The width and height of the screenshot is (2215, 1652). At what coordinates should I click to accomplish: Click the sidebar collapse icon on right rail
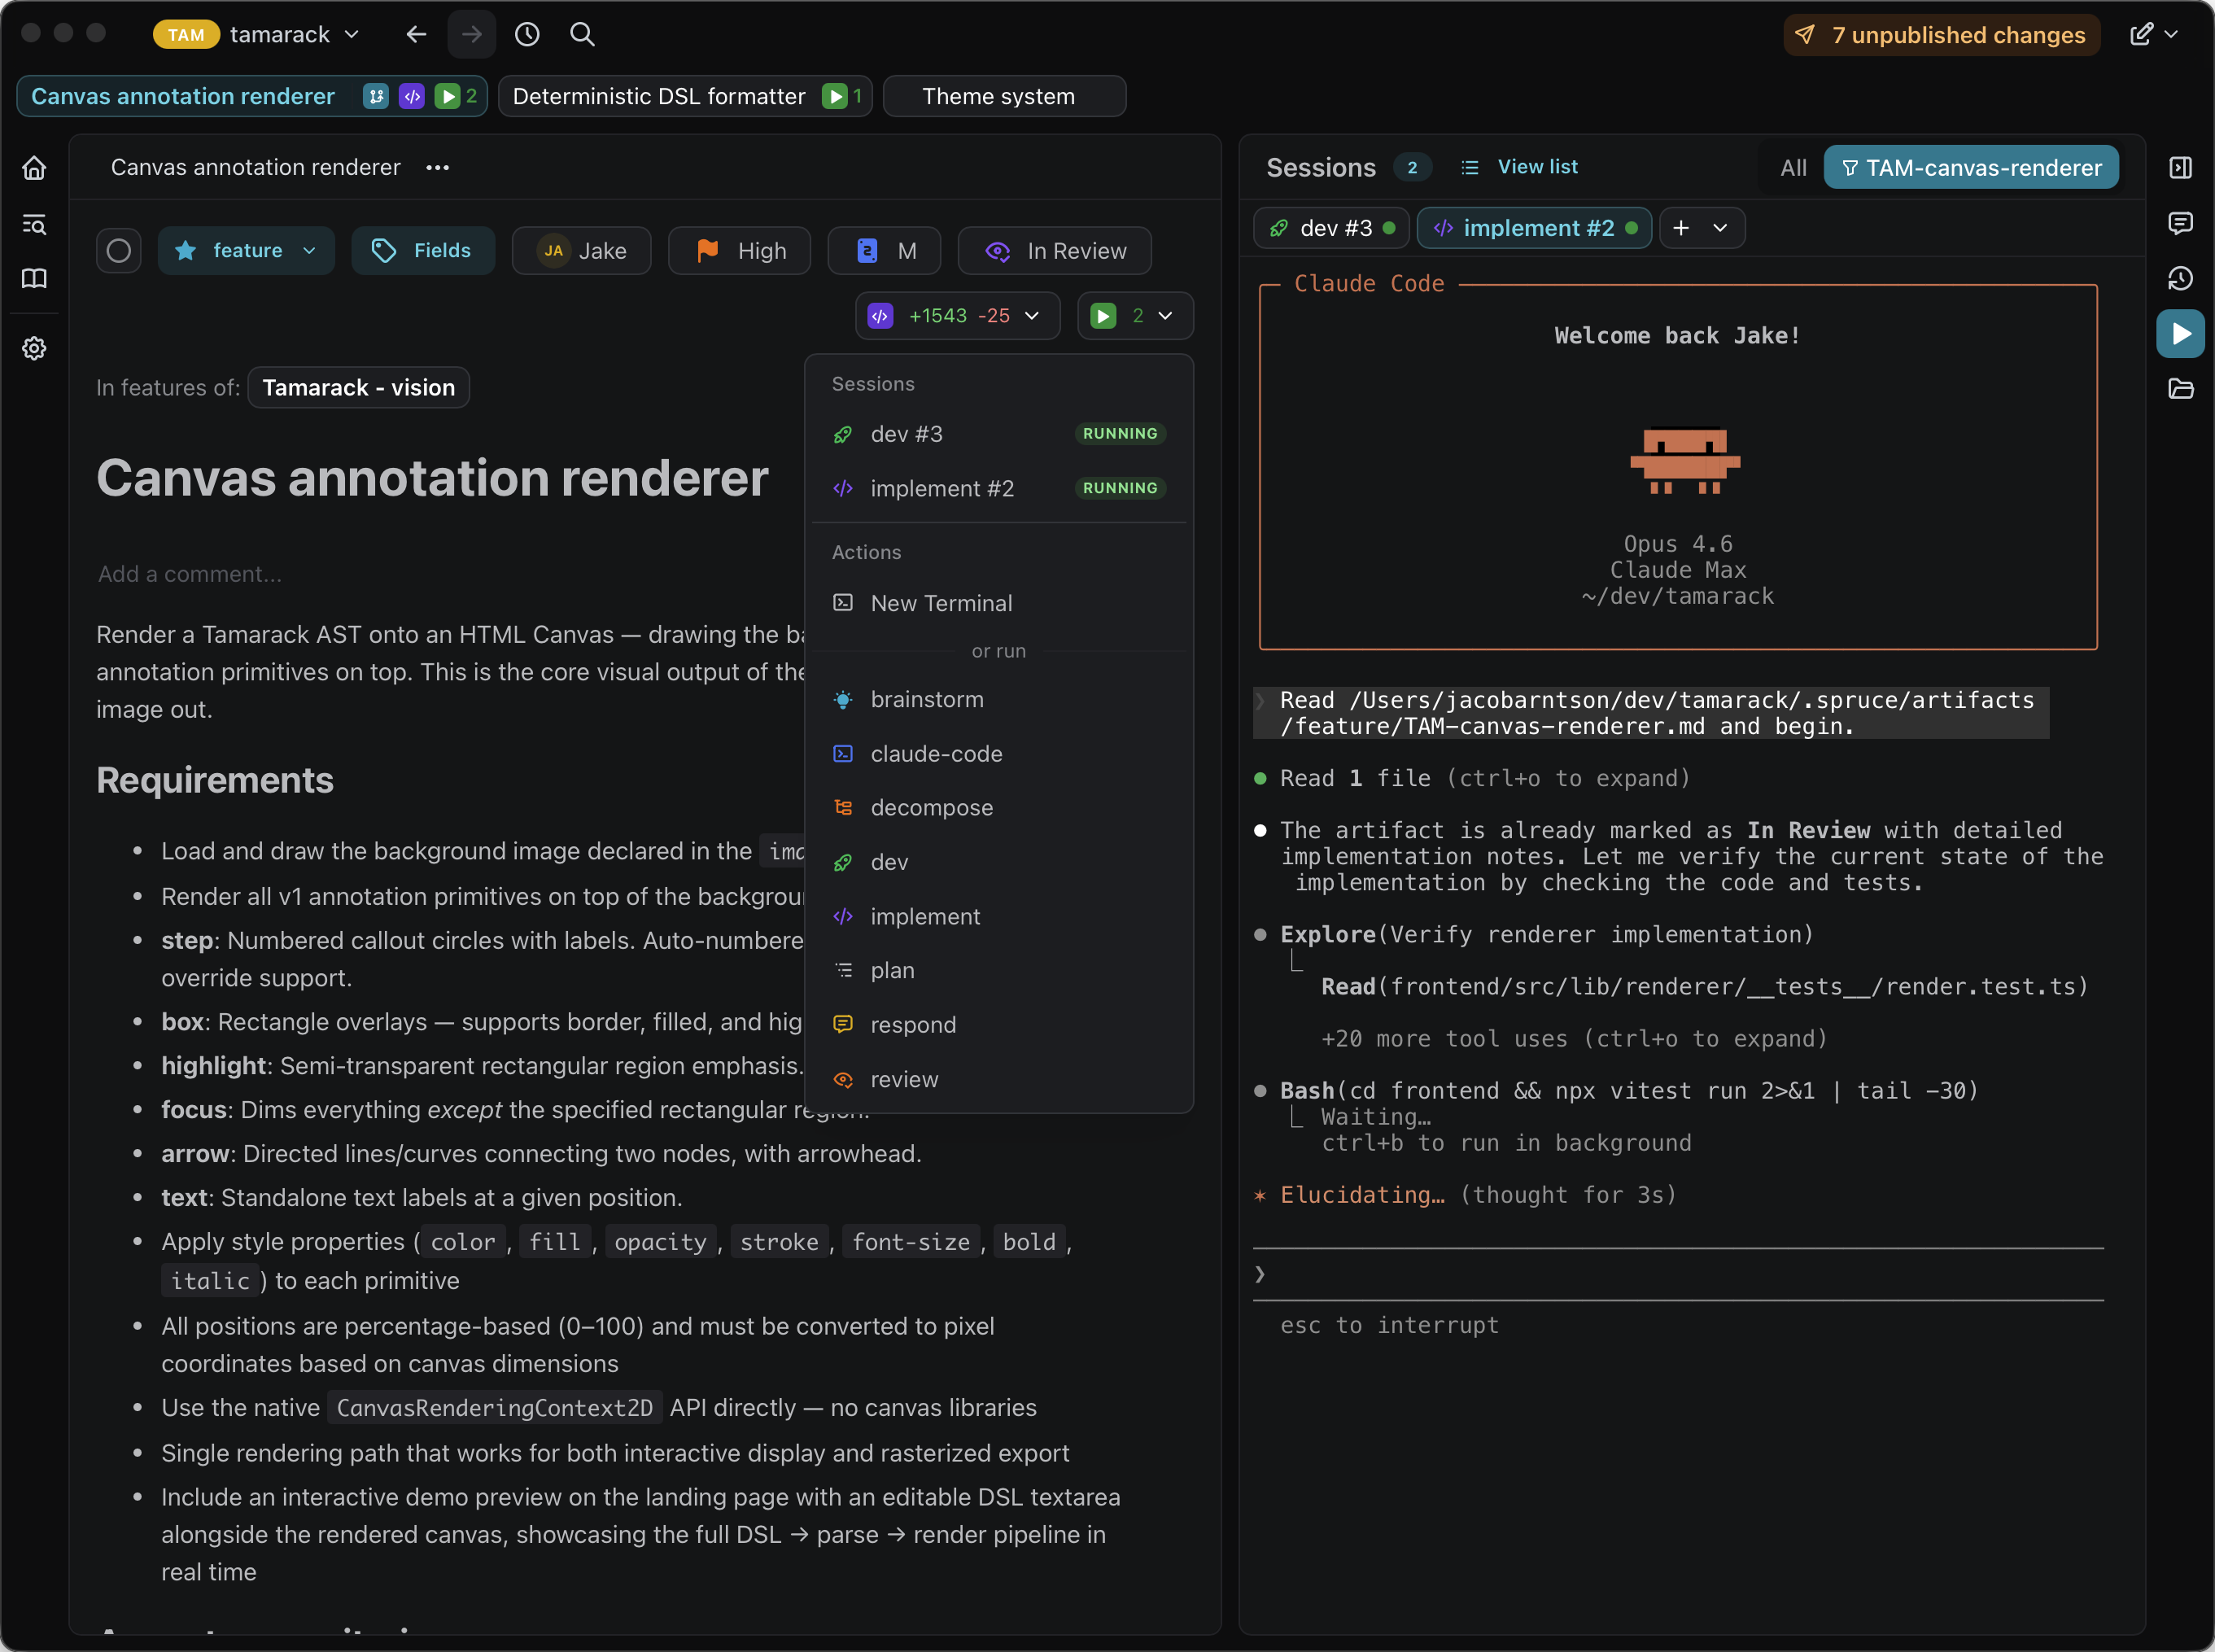[x=2180, y=167]
